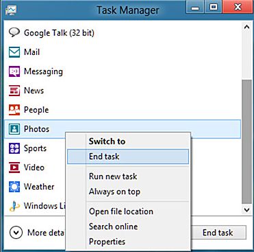Click the Google Talk speech bubble icon
The height and width of the screenshot is (252, 254).
tap(14, 33)
